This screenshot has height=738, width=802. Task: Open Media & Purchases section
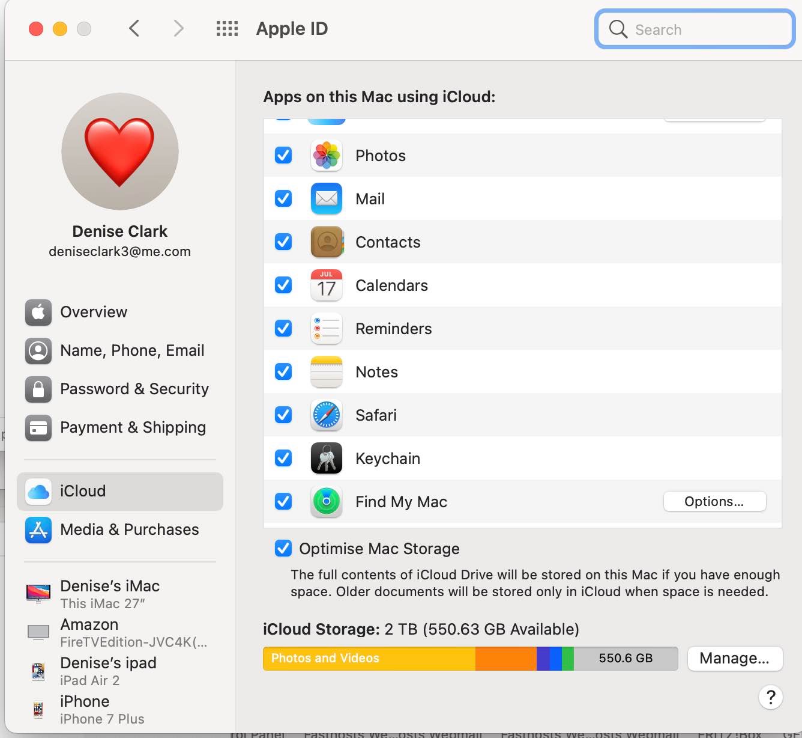point(120,530)
